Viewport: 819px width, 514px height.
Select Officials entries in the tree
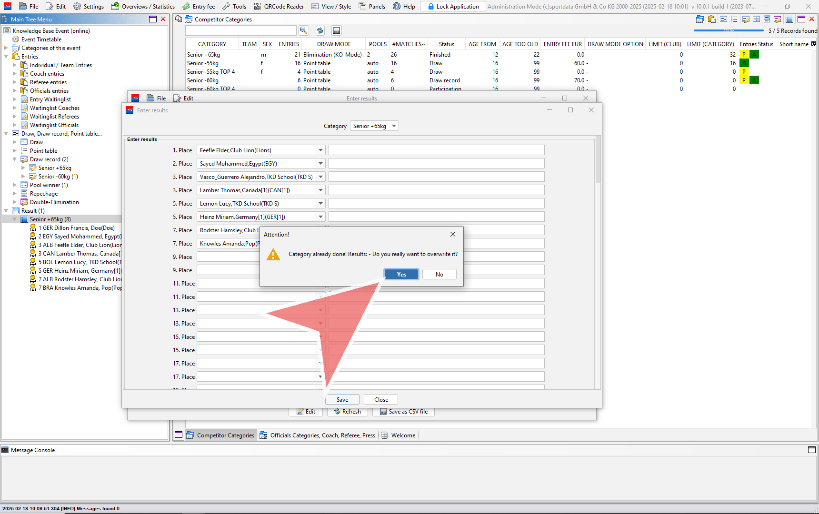49,91
